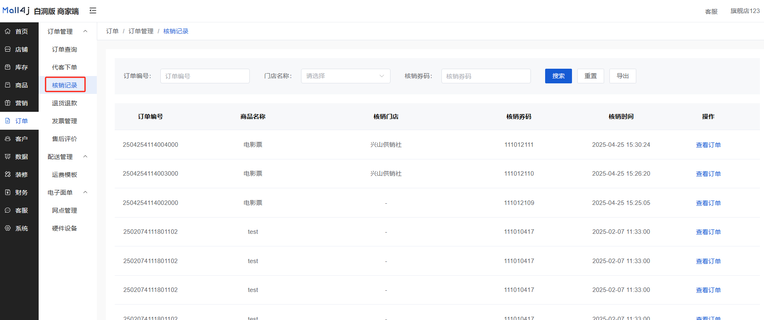Click 查看订单 in the second fully visible test row

(x=708, y=261)
